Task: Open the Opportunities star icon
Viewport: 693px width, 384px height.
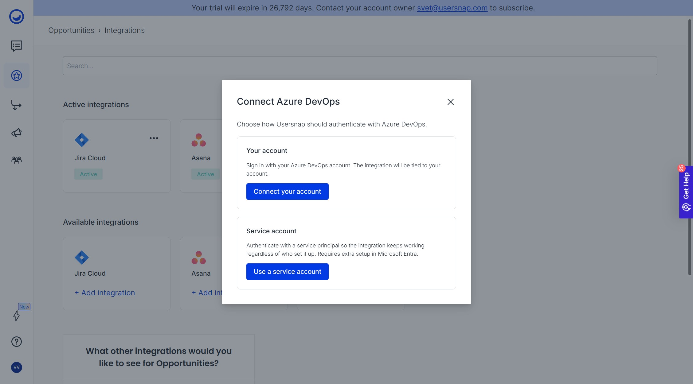Action: (17, 76)
